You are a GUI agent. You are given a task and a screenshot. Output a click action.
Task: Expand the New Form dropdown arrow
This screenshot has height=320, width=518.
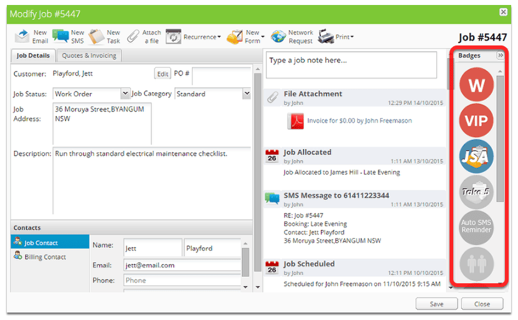tap(263, 37)
